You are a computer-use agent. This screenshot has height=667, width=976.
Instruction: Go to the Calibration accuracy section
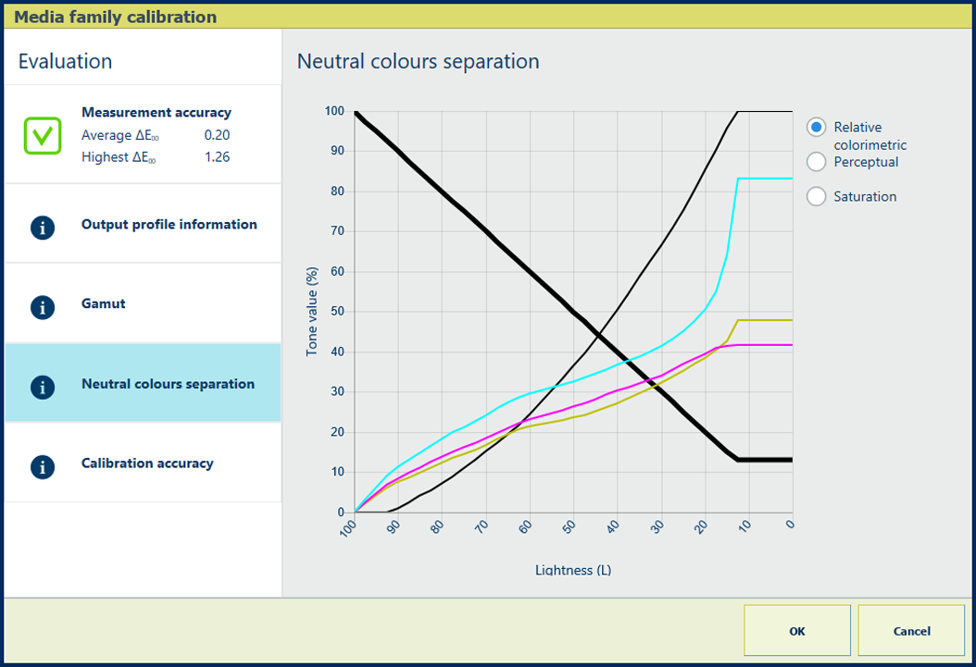click(147, 463)
